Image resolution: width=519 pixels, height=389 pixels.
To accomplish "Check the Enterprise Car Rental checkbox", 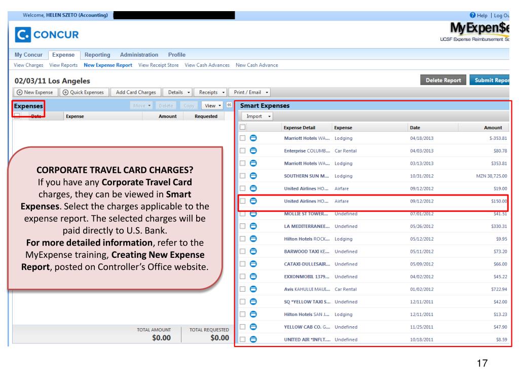I will pos(243,150).
